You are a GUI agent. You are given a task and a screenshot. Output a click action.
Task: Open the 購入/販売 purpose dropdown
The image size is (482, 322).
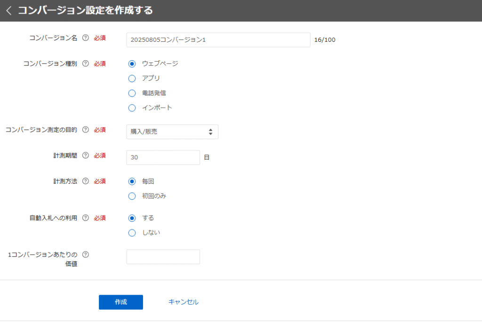coord(172,132)
